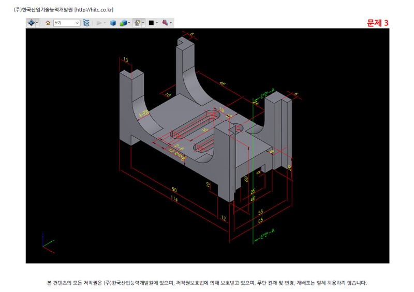414x292 pixels.
Task: Open the play animation dropdown arrow
Action: (105, 23)
